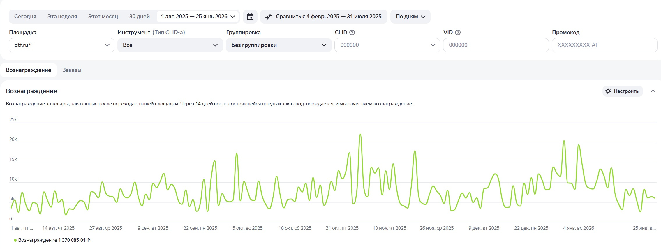The width and height of the screenshot is (661, 249).
Task: Click the VID help question mark icon
Action: (x=458, y=33)
